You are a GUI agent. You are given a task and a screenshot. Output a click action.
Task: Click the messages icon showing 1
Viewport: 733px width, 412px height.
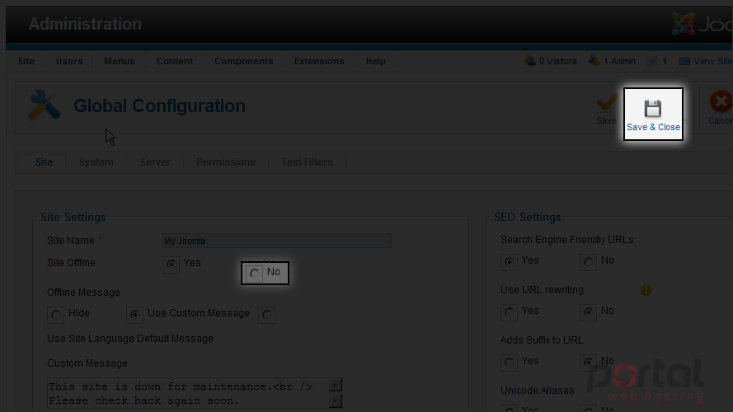(652, 61)
